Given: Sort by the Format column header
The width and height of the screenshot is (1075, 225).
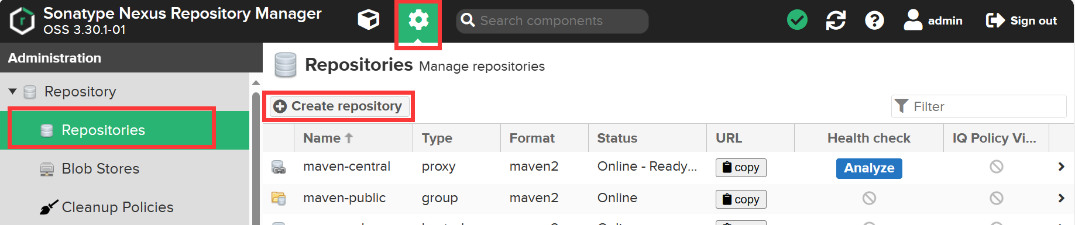Looking at the screenshot, I should (x=544, y=138).
